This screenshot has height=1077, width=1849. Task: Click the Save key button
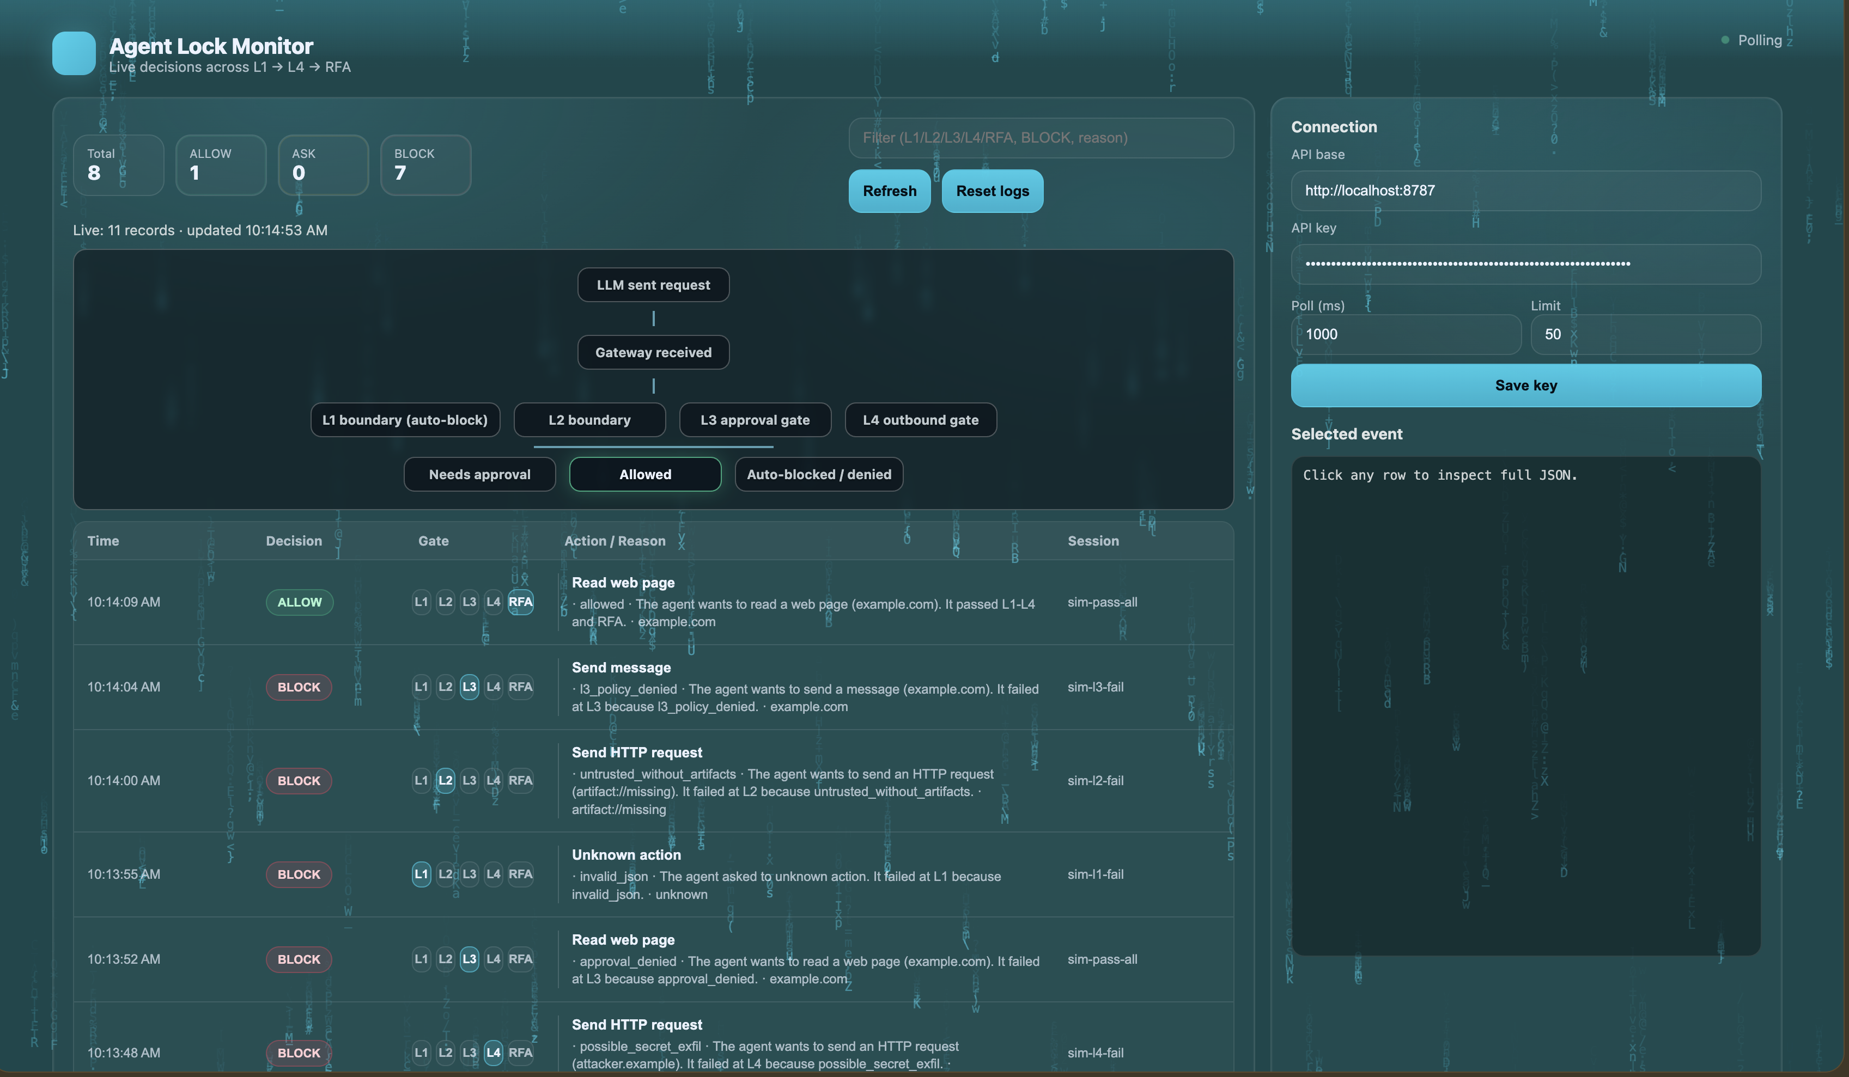coord(1525,385)
